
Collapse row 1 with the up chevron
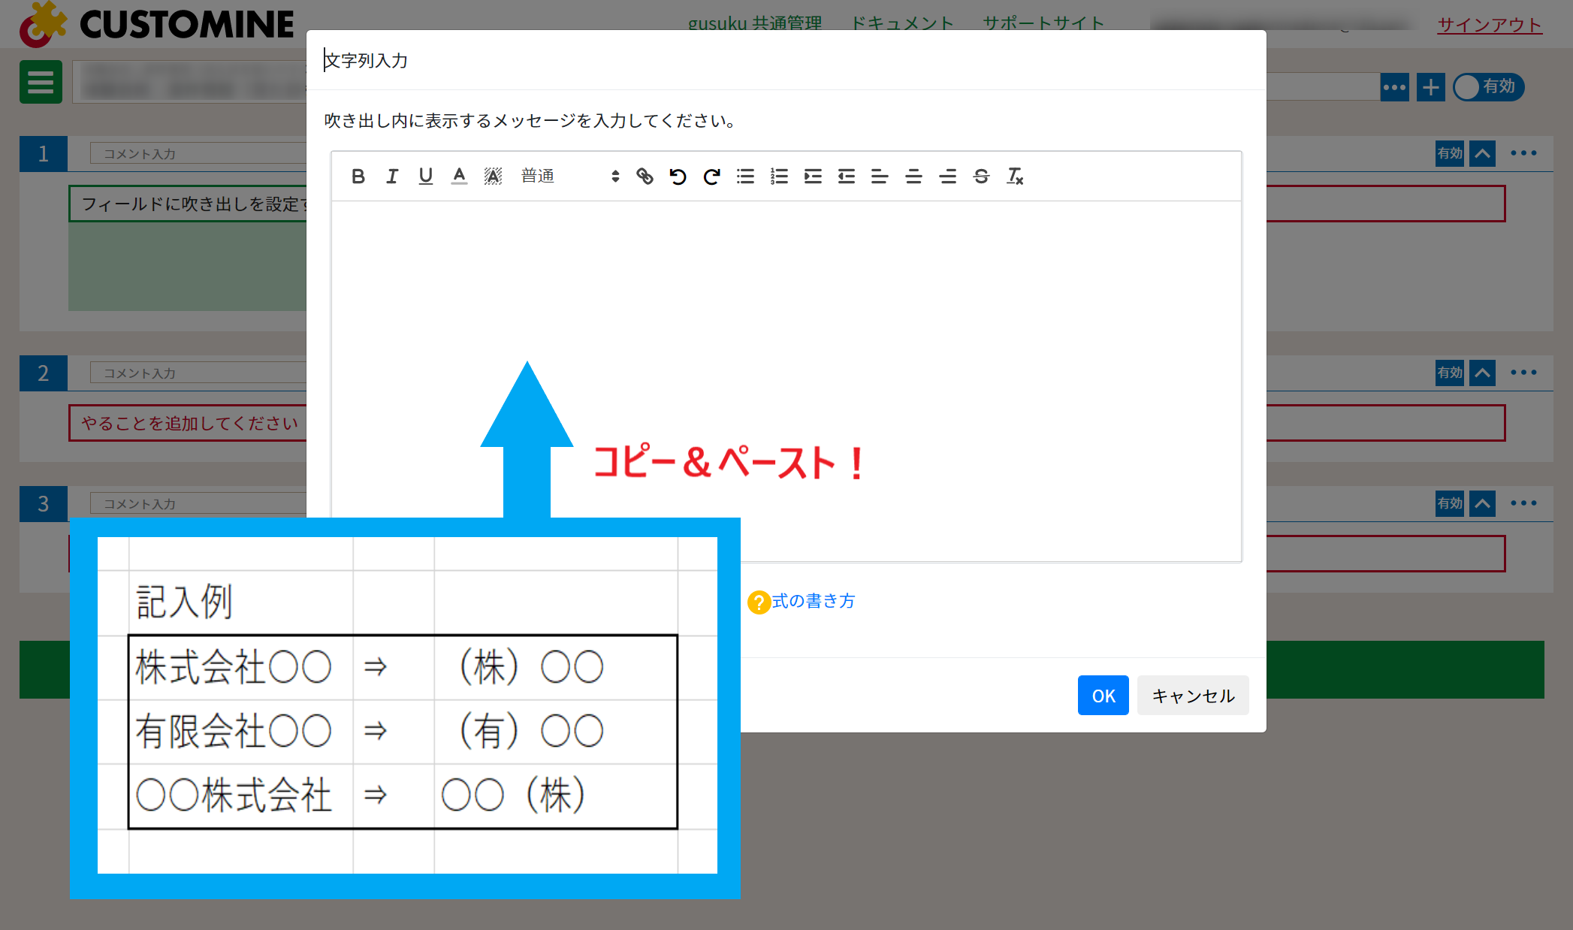click(x=1482, y=153)
